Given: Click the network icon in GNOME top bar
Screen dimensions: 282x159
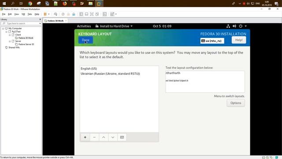Looking at the screenshot, I should 228,26.
